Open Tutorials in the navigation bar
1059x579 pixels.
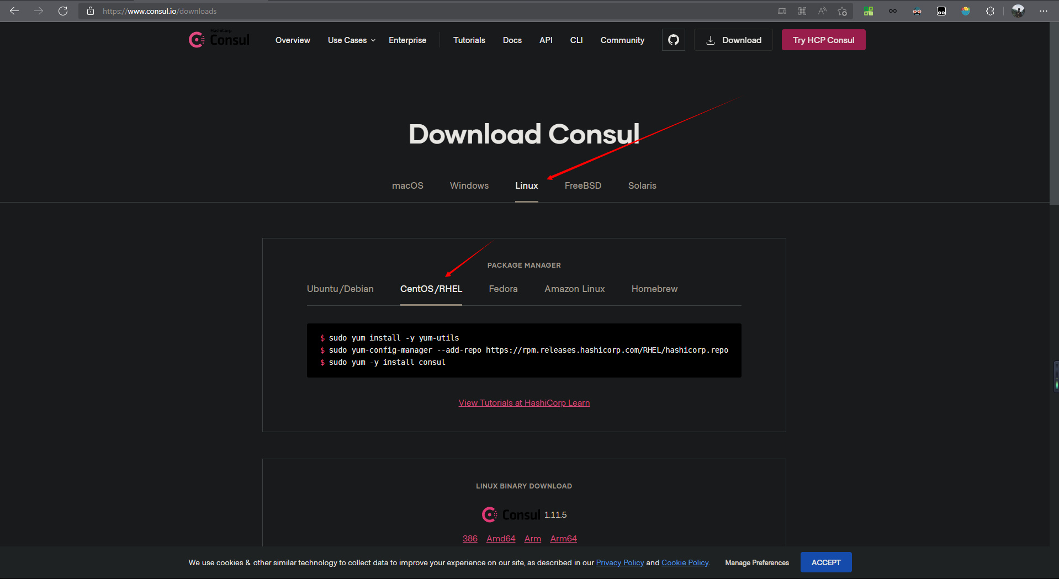pos(469,40)
